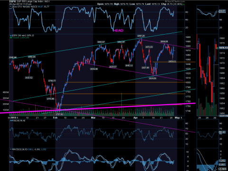Viewport: 228px width, 171px height.
Task: Click the 1872.53 price label
Action: pyautogui.click(x=149, y=47)
